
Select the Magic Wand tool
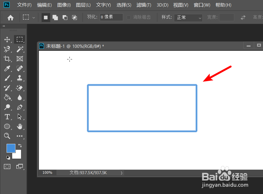[x=20, y=49]
